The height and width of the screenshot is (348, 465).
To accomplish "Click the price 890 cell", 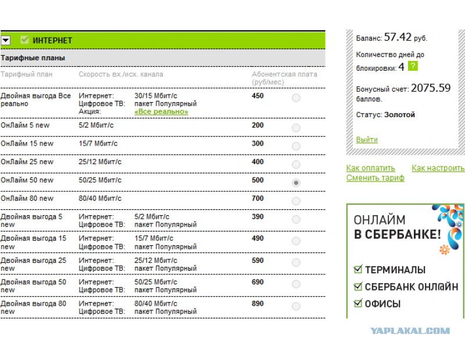I will 257,303.
